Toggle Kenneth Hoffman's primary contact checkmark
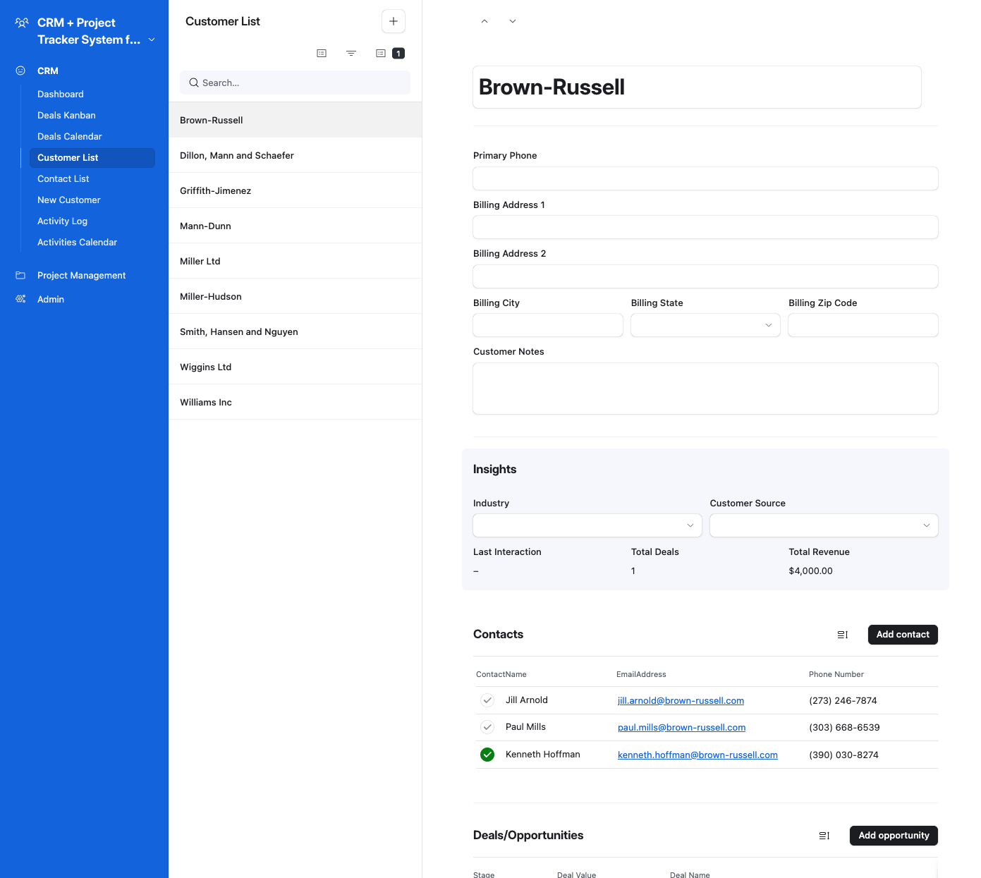This screenshot has height=878, width=981. [487, 754]
